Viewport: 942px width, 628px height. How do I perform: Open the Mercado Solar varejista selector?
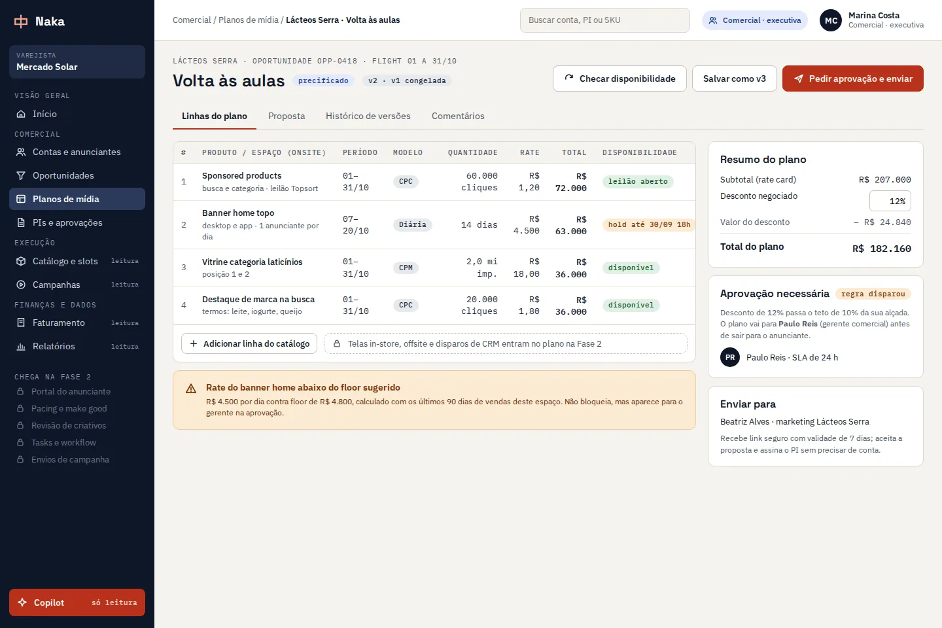[x=77, y=61]
